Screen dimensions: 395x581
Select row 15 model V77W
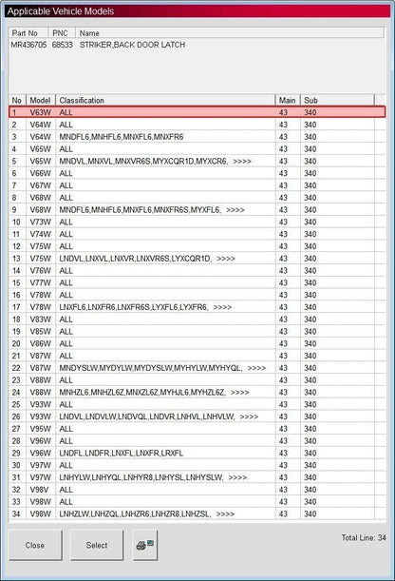(x=40, y=282)
